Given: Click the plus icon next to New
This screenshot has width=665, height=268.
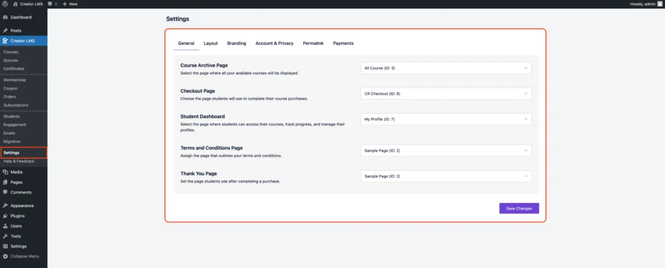Looking at the screenshot, I should [x=65, y=4].
